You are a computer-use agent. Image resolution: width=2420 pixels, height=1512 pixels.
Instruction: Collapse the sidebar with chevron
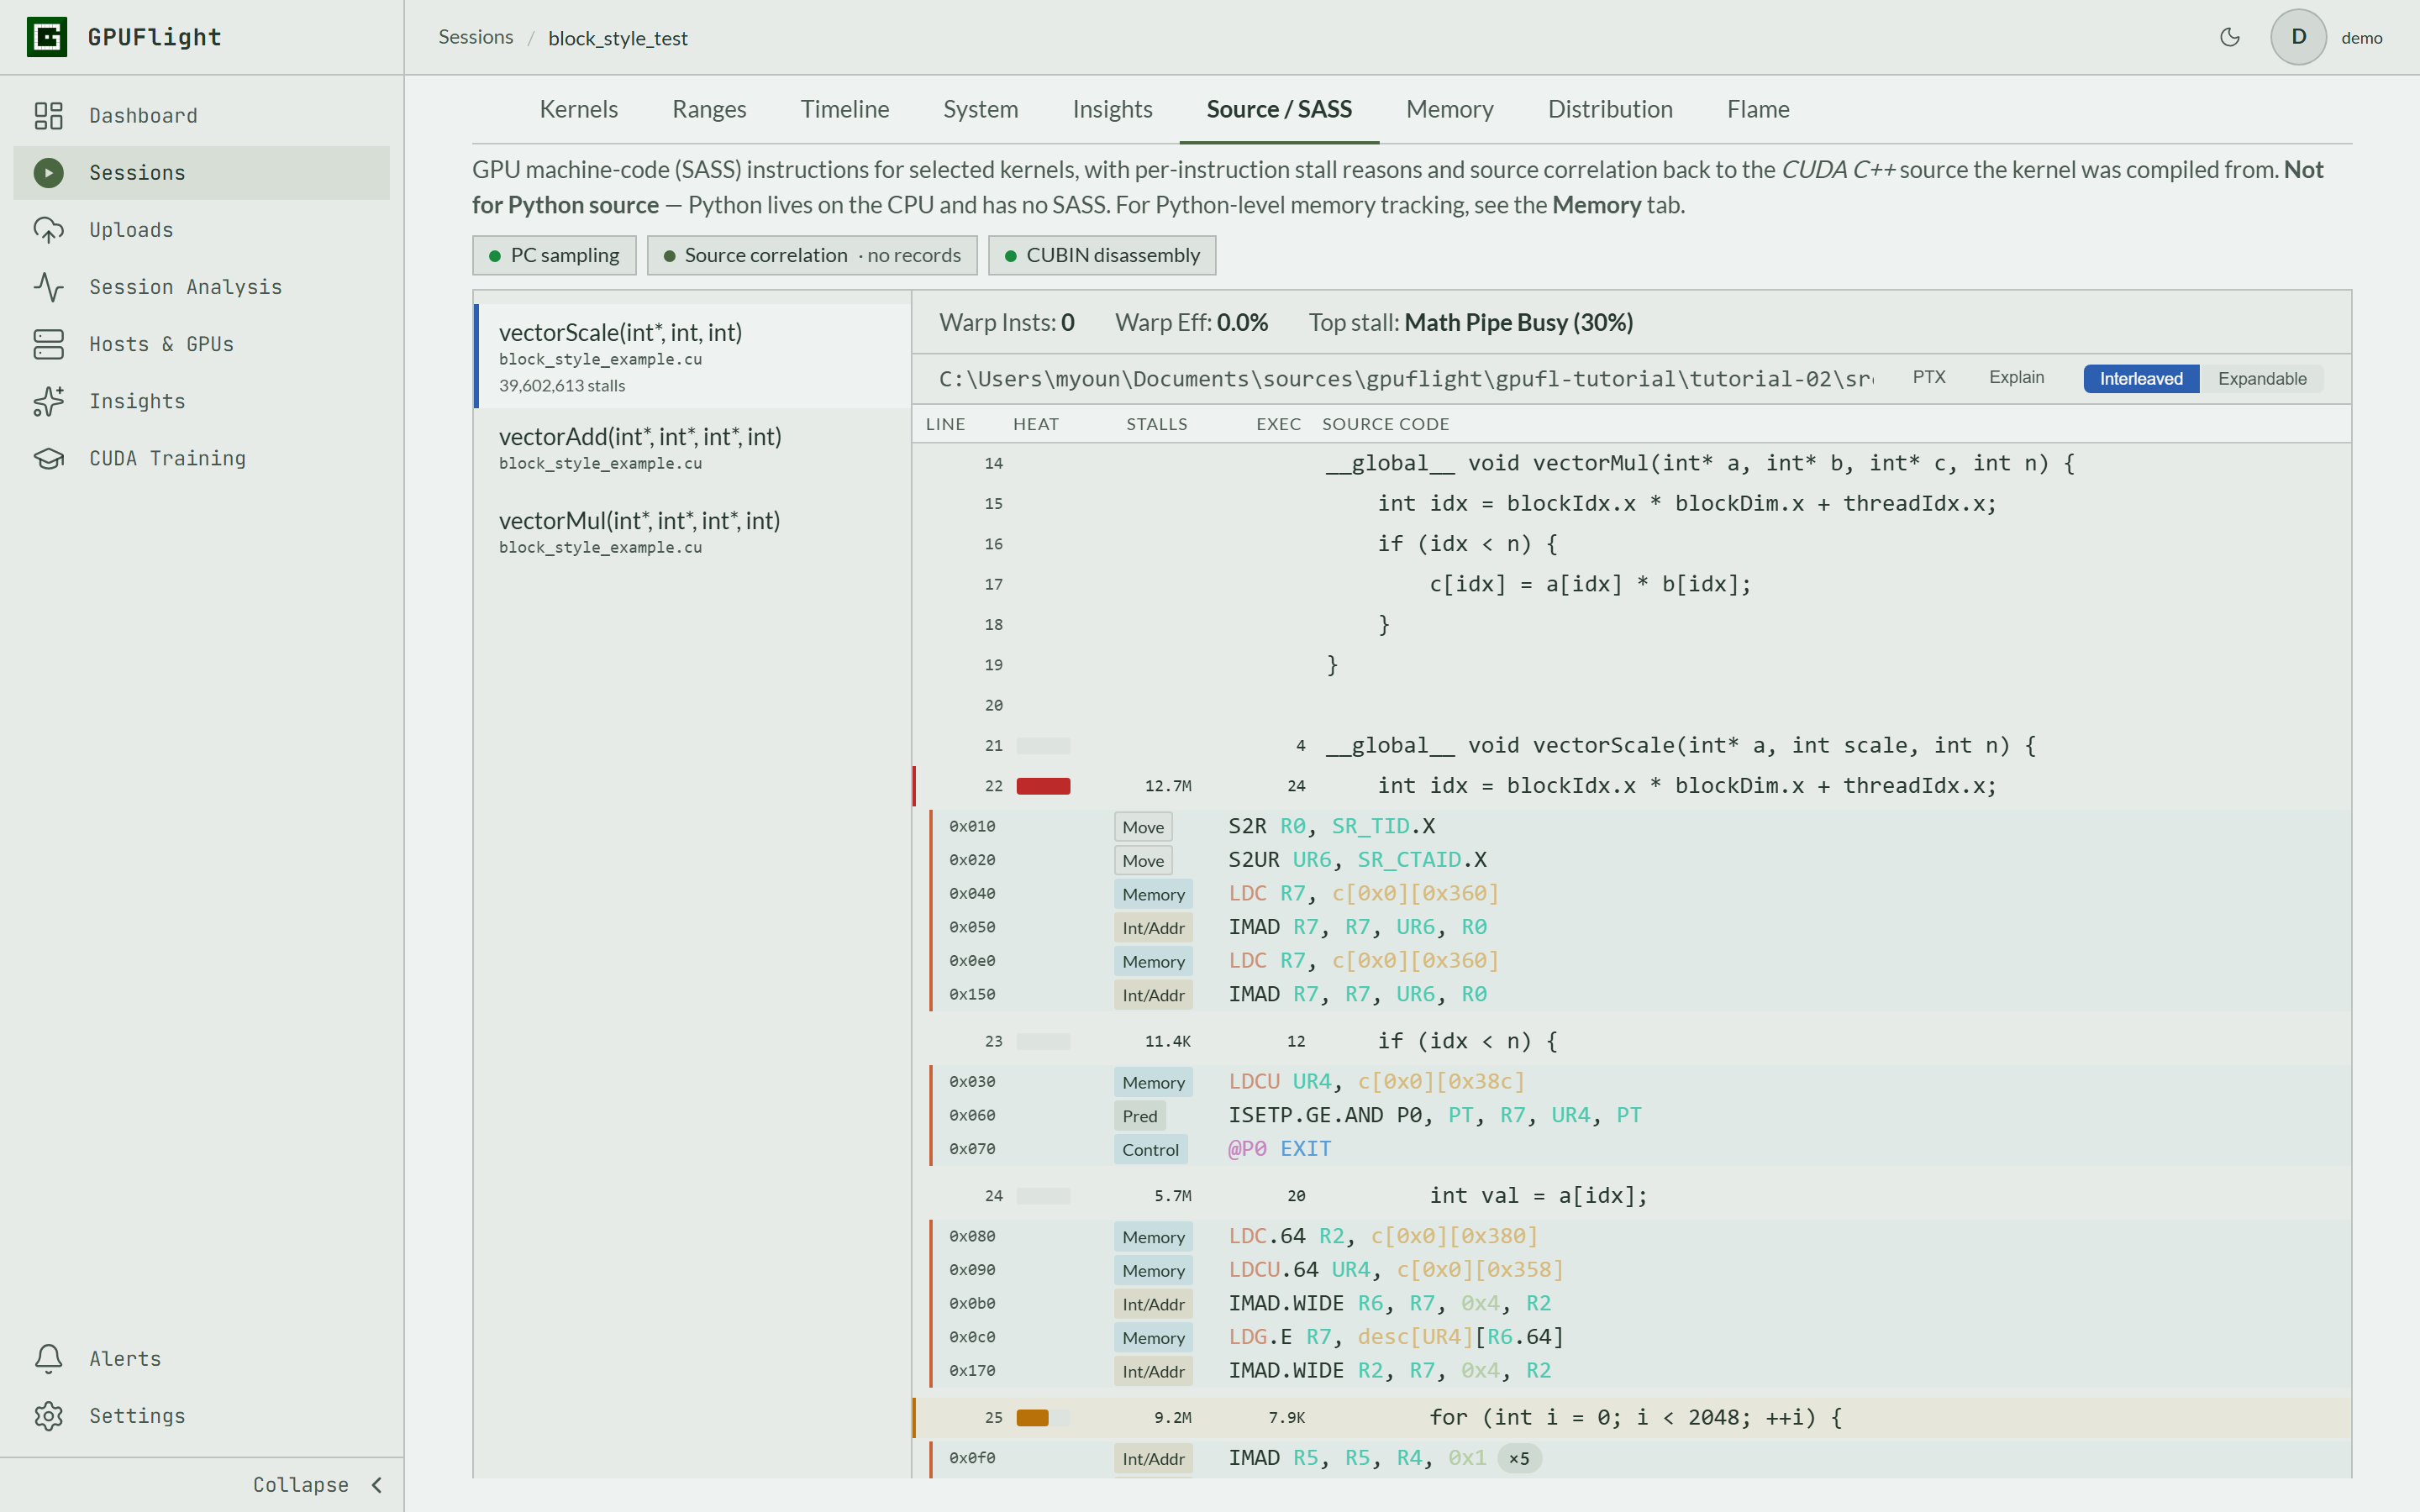(x=377, y=1485)
